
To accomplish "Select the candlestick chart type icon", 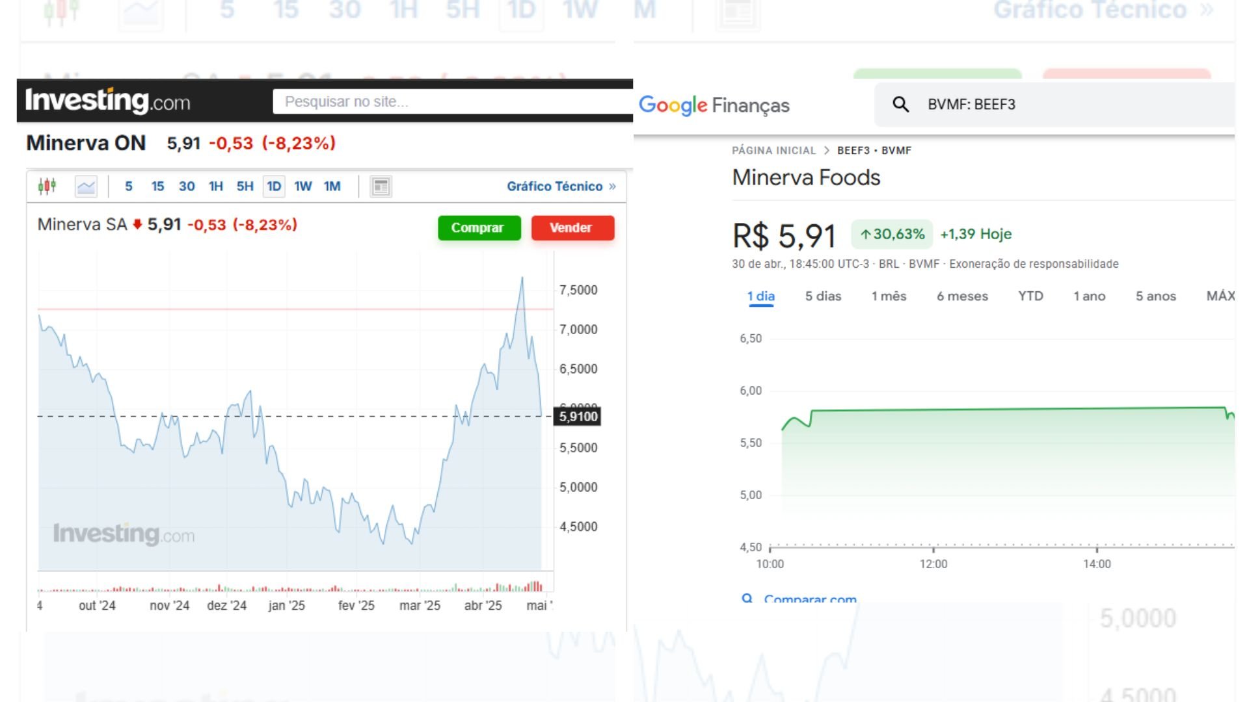I will (x=47, y=187).
